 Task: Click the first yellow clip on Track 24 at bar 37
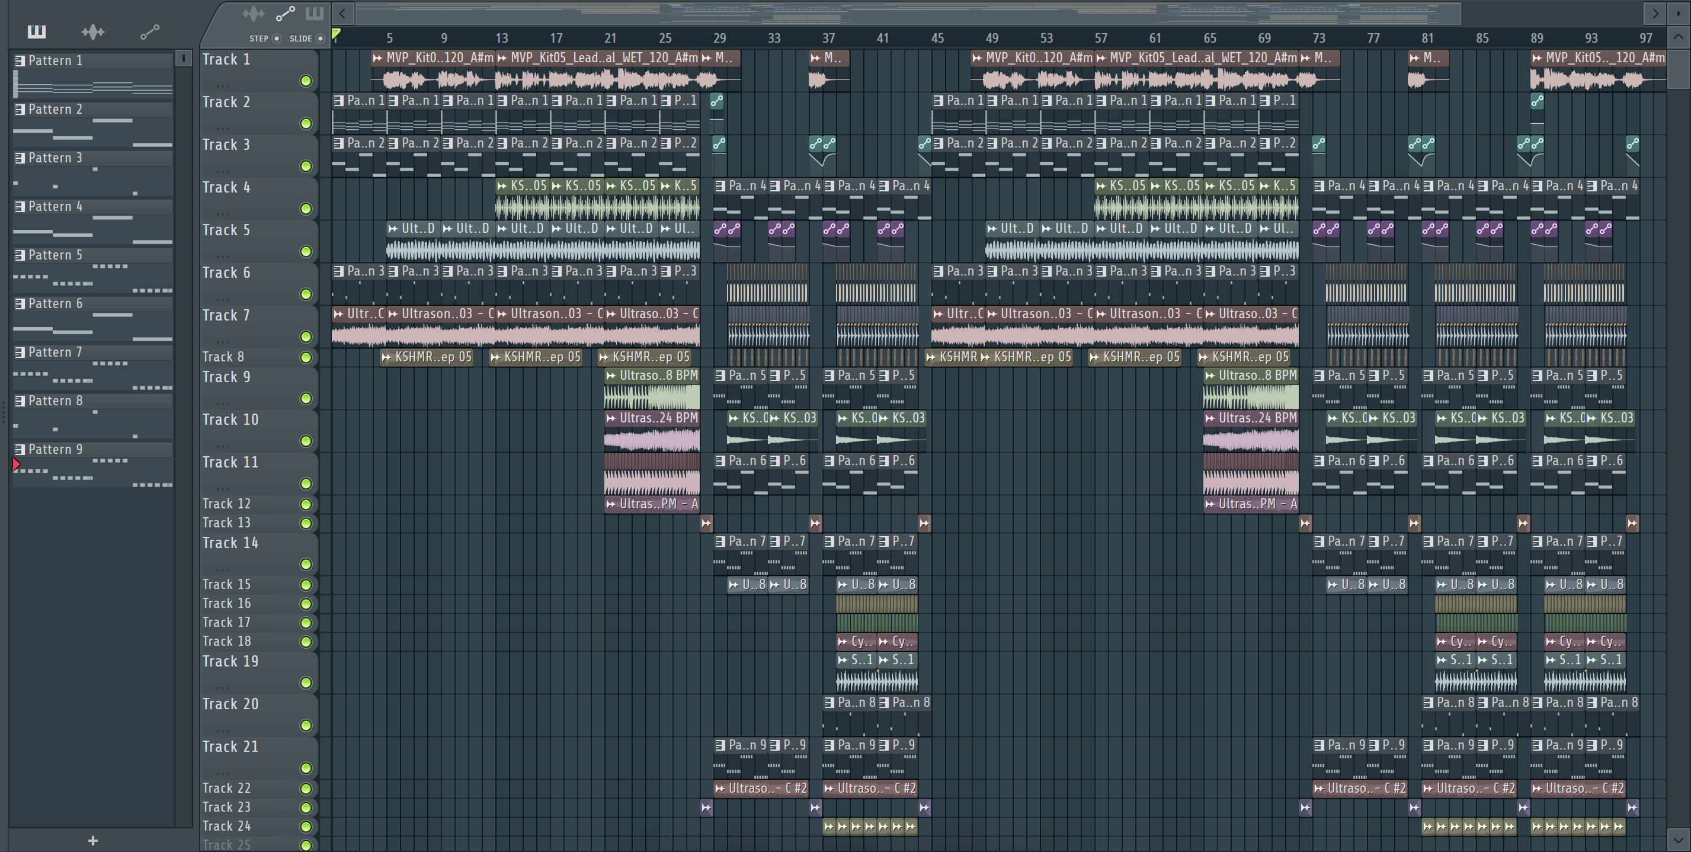click(x=828, y=827)
